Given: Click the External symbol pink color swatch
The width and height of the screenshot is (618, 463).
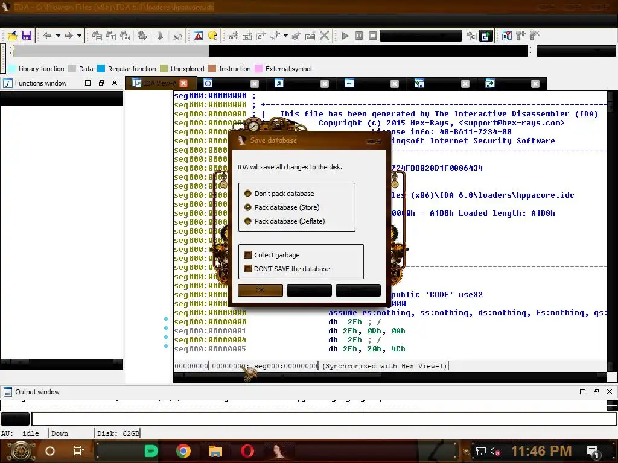Looking at the screenshot, I should [x=258, y=69].
